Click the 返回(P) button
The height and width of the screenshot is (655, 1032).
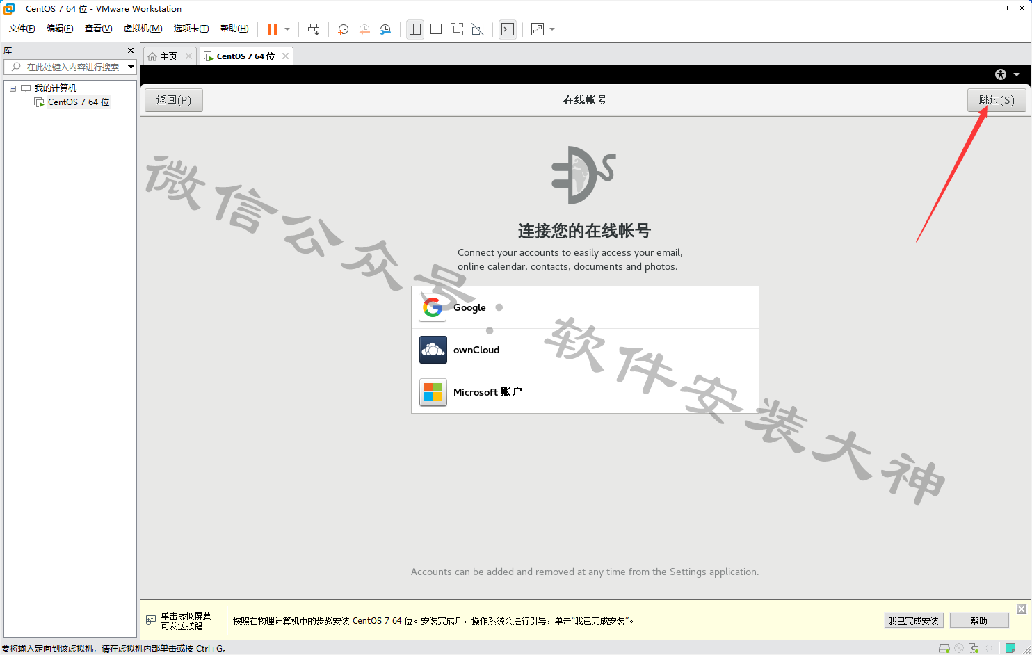[174, 100]
